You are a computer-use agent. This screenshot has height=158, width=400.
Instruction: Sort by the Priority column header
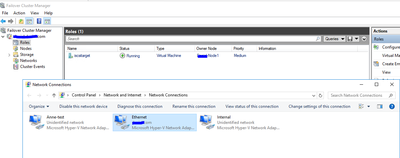(244, 49)
